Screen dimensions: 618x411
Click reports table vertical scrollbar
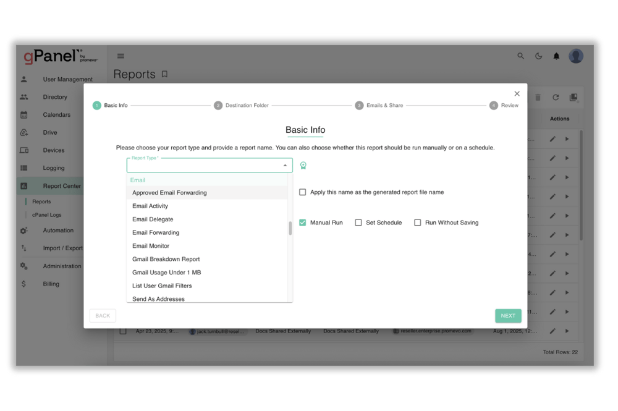point(581,185)
